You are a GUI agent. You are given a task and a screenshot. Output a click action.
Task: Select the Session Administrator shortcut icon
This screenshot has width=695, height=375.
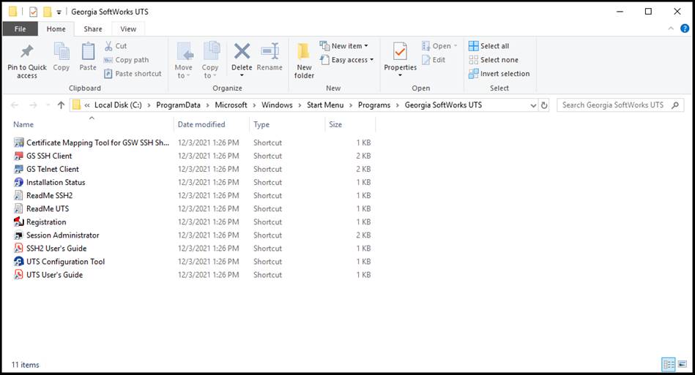click(18, 235)
